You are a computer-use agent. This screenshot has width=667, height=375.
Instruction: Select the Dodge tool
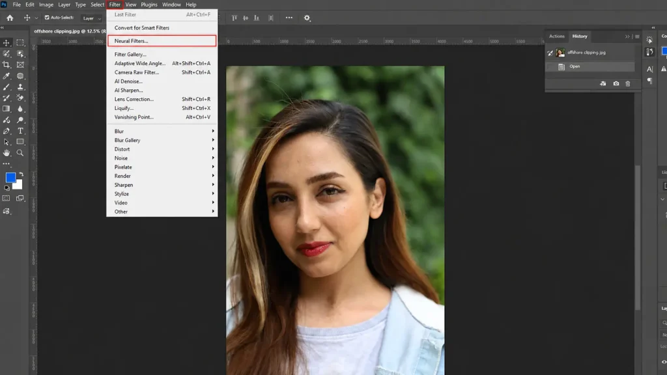[x=20, y=120]
